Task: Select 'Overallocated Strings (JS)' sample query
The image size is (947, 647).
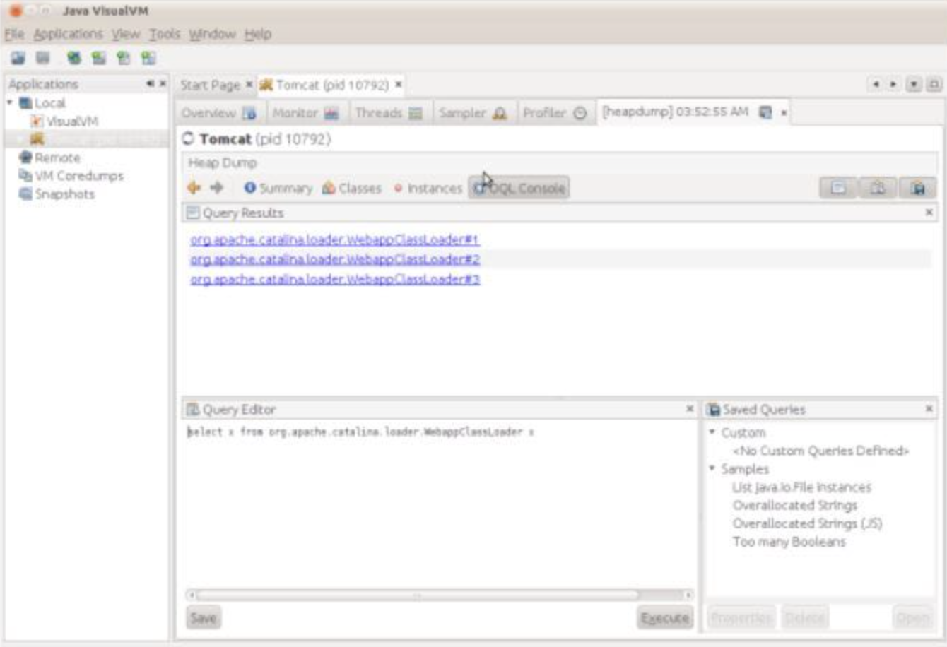Action: pos(807,523)
